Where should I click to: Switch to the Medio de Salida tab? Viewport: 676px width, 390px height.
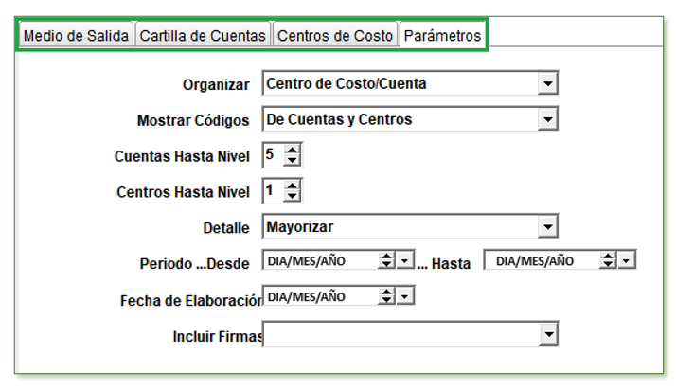point(76,36)
